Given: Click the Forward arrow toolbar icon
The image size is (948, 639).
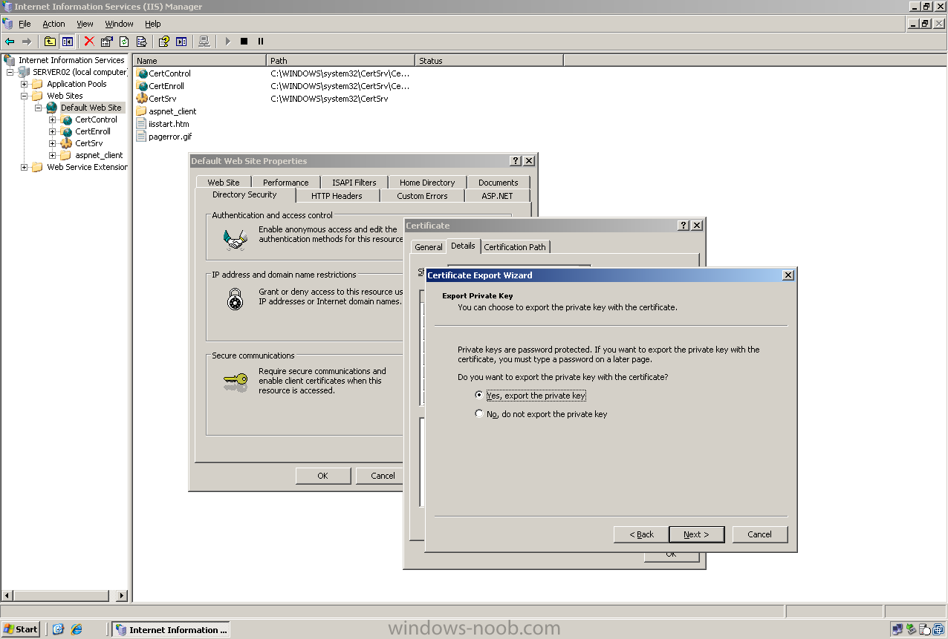Looking at the screenshot, I should tap(27, 42).
